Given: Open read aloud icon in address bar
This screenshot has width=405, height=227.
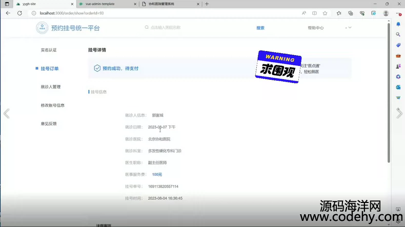Looking at the screenshot, I should (x=303, y=13).
